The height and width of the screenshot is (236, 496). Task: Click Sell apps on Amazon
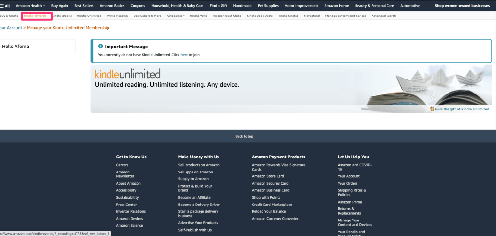tap(195, 172)
